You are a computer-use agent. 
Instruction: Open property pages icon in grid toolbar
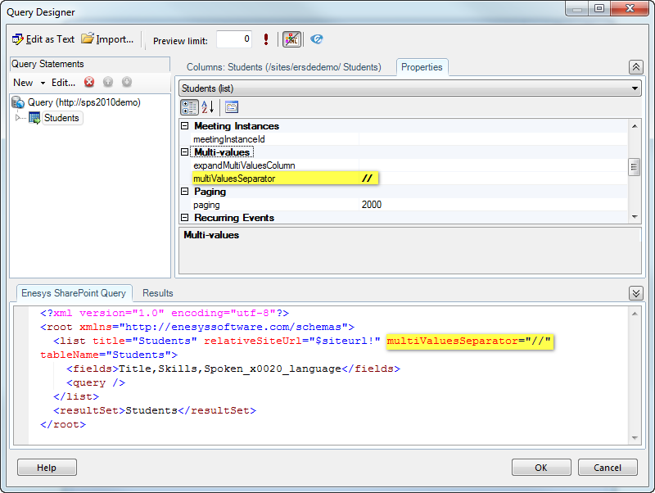pyautogui.click(x=232, y=106)
